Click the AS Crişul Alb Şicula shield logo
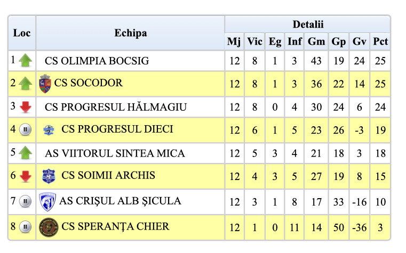The image size is (406, 253). pos(47,201)
